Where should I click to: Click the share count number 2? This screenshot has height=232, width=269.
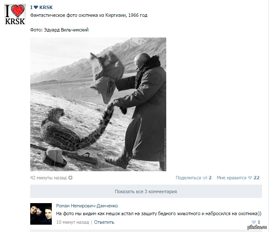[210, 178]
